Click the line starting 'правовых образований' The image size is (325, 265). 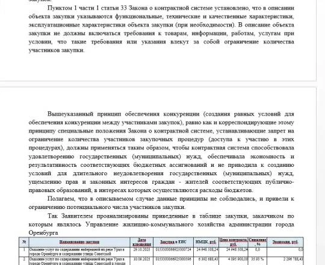(141, 190)
